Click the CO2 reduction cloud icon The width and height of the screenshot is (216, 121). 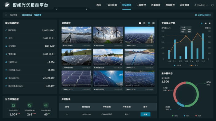46,105
